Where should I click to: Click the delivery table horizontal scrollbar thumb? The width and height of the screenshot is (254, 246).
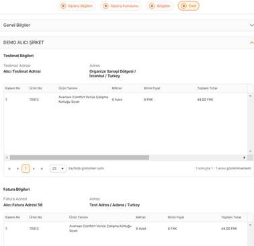pyautogui.click(x=79, y=158)
